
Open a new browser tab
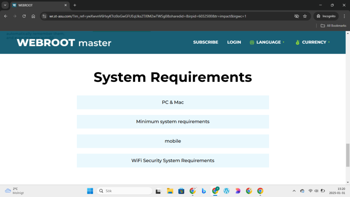point(75,5)
